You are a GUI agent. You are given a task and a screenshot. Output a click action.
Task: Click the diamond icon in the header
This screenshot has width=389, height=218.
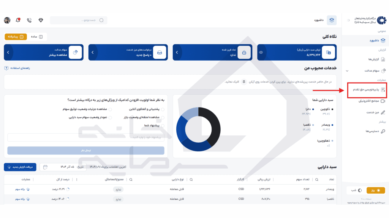[41, 20]
